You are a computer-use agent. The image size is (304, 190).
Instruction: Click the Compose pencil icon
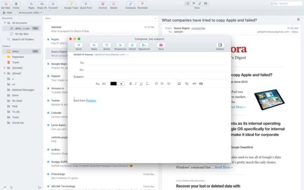coord(131,4)
